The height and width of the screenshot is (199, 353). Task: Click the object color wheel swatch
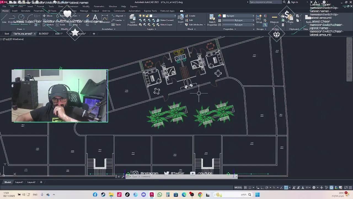coord(220,16)
